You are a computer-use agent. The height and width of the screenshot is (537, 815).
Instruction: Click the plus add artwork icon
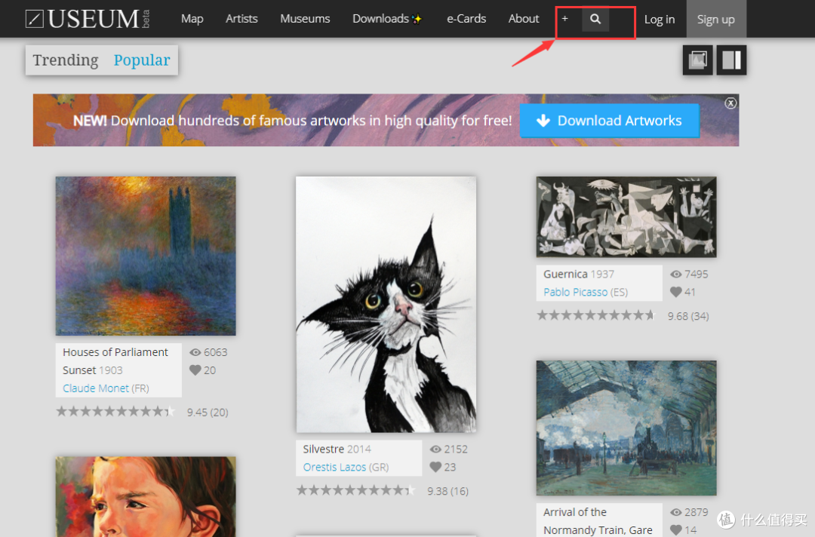pos(564,19)
